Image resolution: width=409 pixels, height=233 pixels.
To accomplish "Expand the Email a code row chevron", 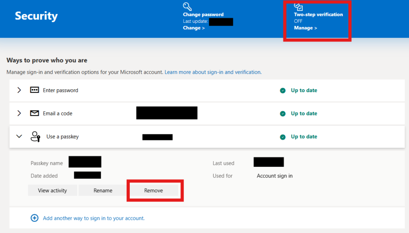I will [19, 113].
